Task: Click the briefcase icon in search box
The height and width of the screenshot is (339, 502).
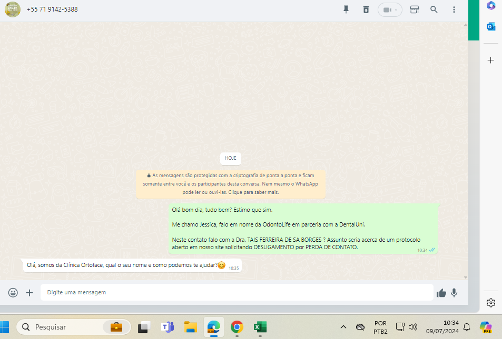Action: (x=116, y=327)
